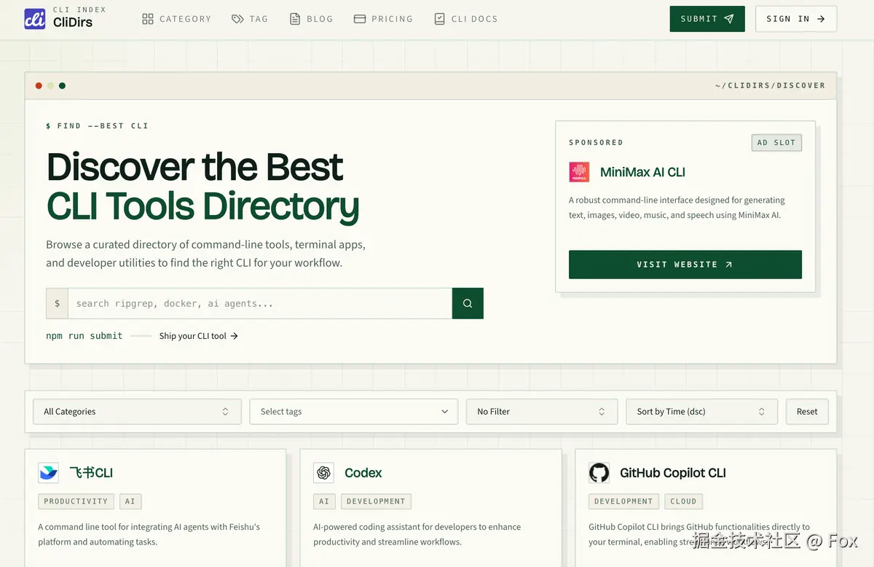Image resolution: width=874 pixels, height=567 pixels.
Task: Open the Sort by Time (dsc) dropdown
Action: click(x=702, y=412)
